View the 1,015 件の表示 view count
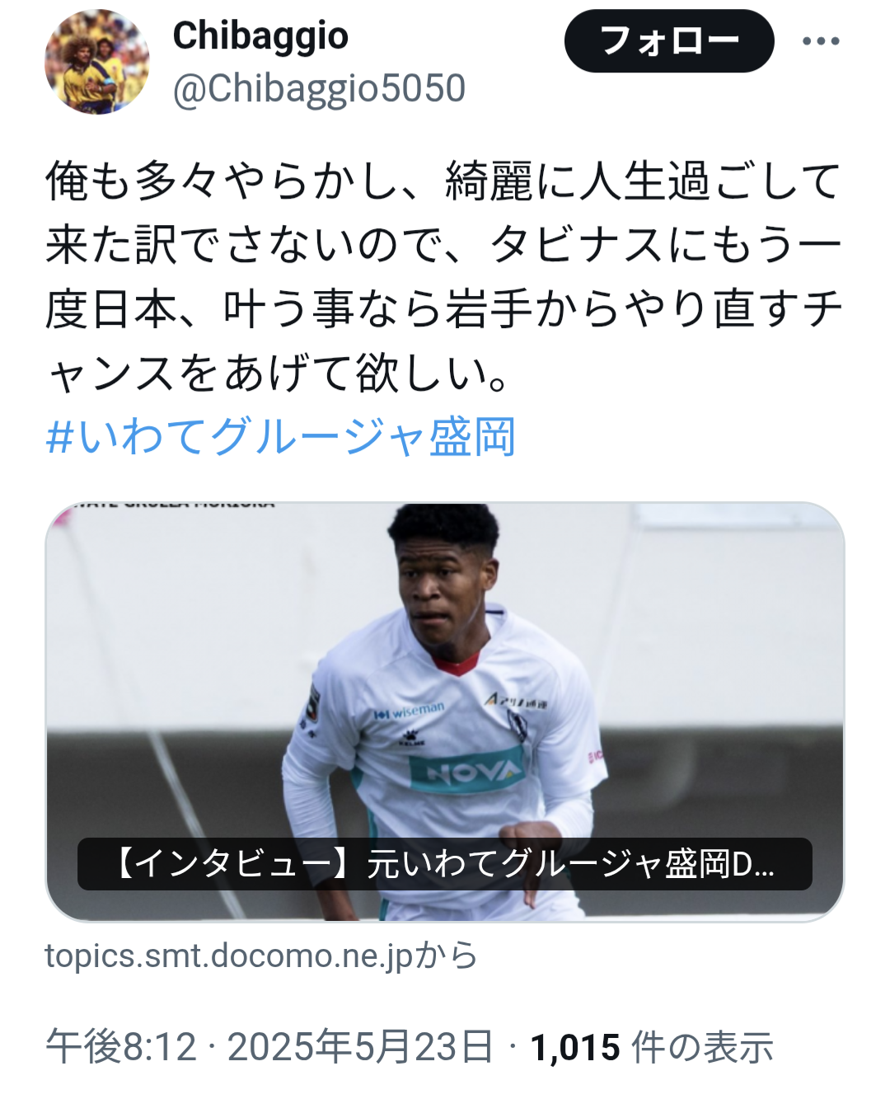The width and height of the screenshot is (890, 1099). point(652,1047)
